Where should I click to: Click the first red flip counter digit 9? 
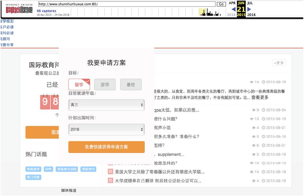pos(45,102)
